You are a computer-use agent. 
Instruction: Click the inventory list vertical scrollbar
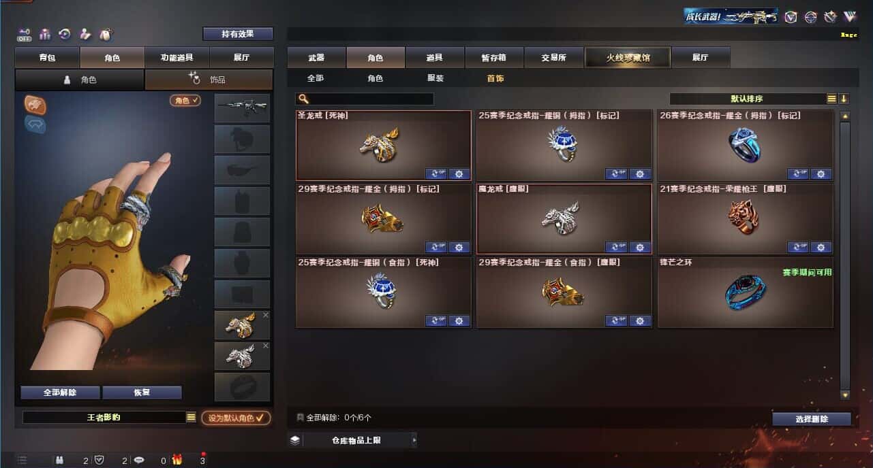point(845,255)
